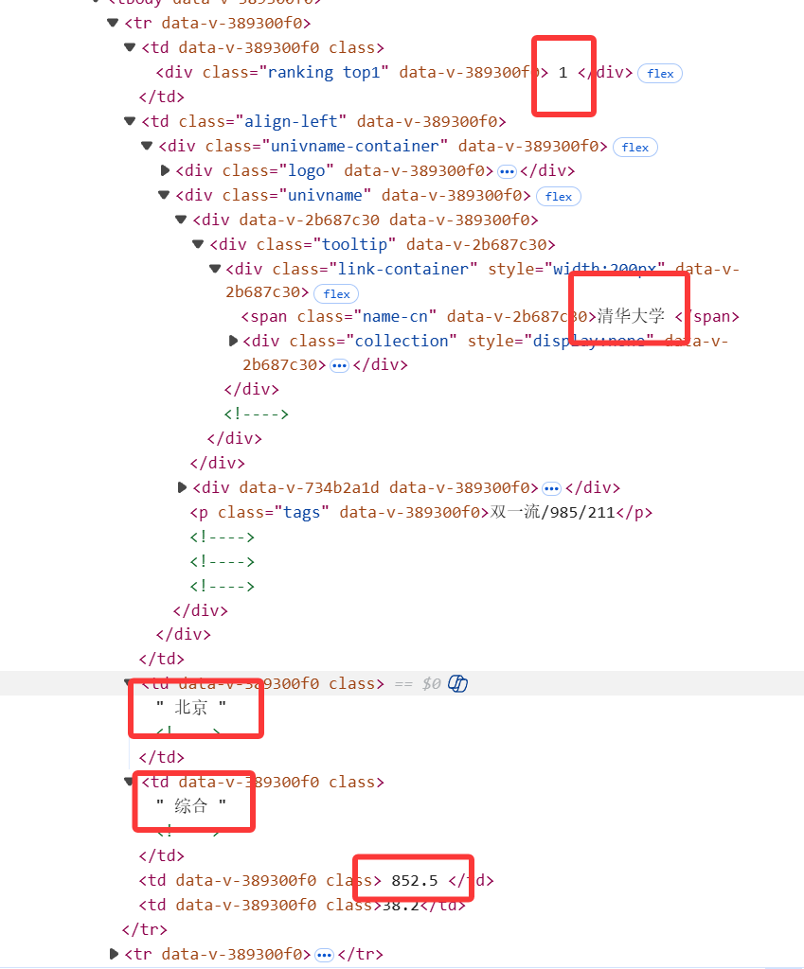804x969 pixels.
Task: Click the "北京" text node
Action: (x=190, y=707)
